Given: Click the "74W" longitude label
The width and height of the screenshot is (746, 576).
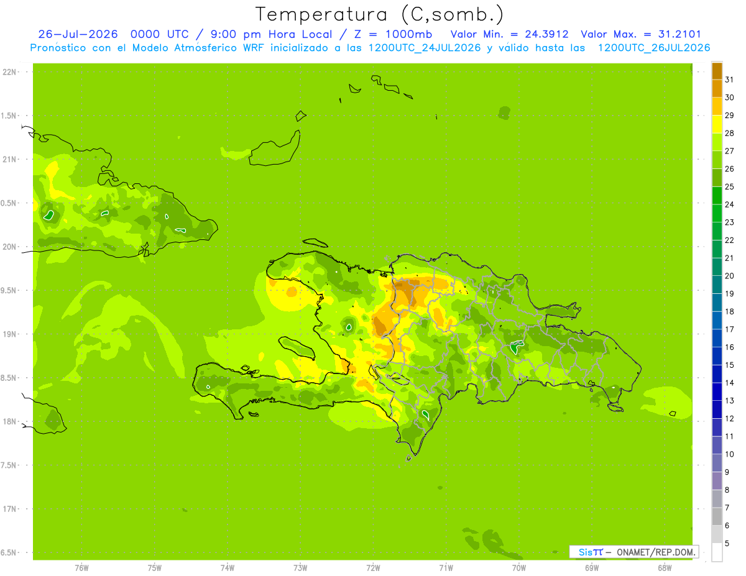Looking at the screenshot, I should coord(228,569).
